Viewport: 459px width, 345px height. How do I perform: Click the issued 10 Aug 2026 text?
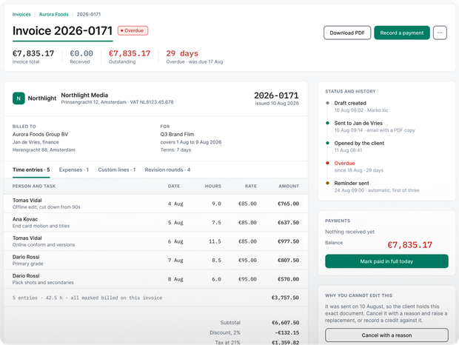click(277, 104)
